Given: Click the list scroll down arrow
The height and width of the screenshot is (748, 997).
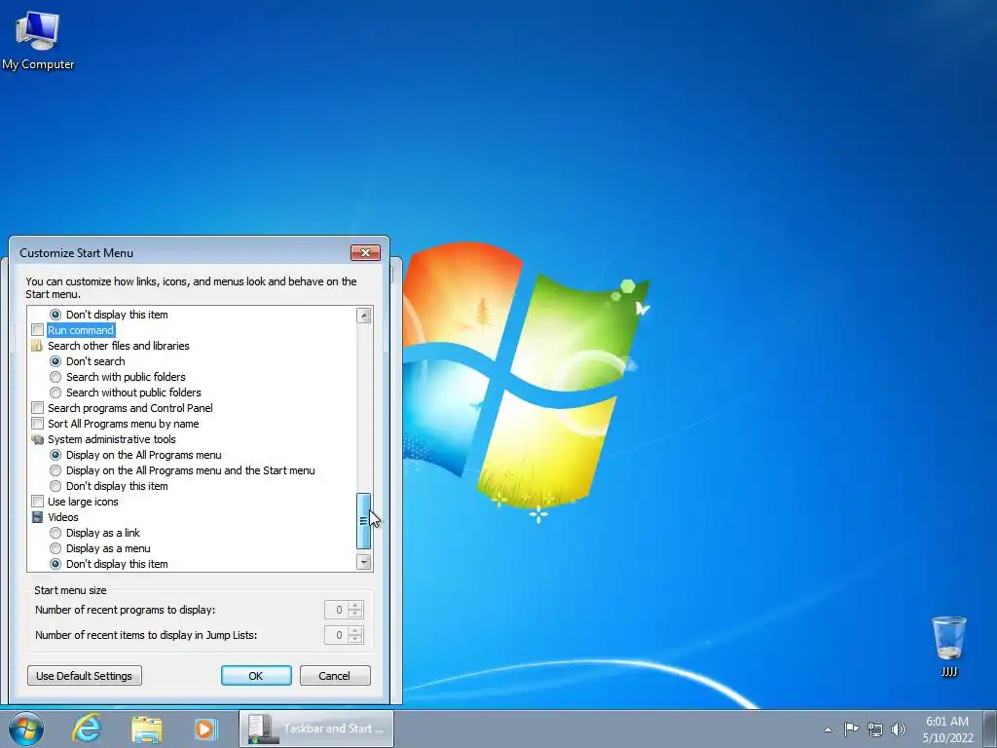Looking at the screenshot, I should 364,562.
